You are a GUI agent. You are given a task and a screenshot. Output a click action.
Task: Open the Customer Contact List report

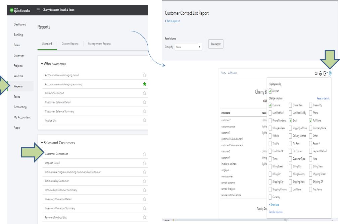pyautogui.click(x=56, y=154)
